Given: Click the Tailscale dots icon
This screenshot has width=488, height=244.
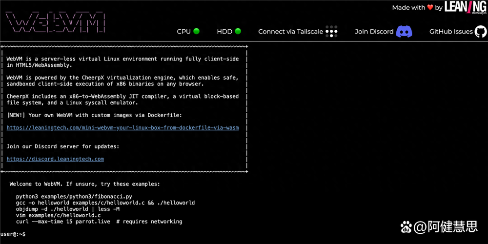Looking at the screenshot, I should point(331,31).
